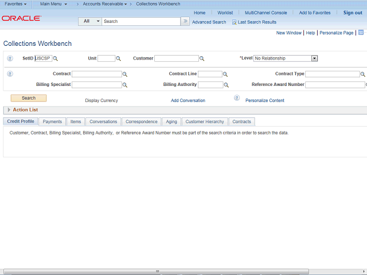Click the page icon after Personalize Page
367x275 pixels.
click(361, 33)
